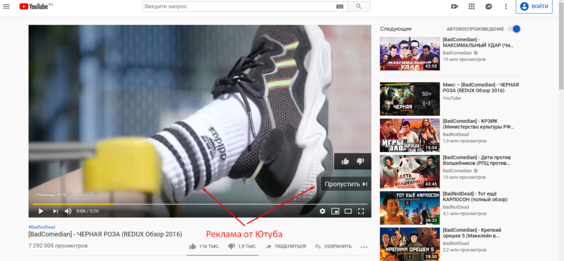Viewport: 564px width, 261px height.
Task: Open the YouTube apps grid
Action: pos(471,7)
